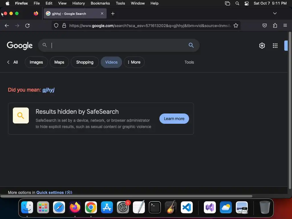Bookmark this page with the star icon

[x=236, y=25]
